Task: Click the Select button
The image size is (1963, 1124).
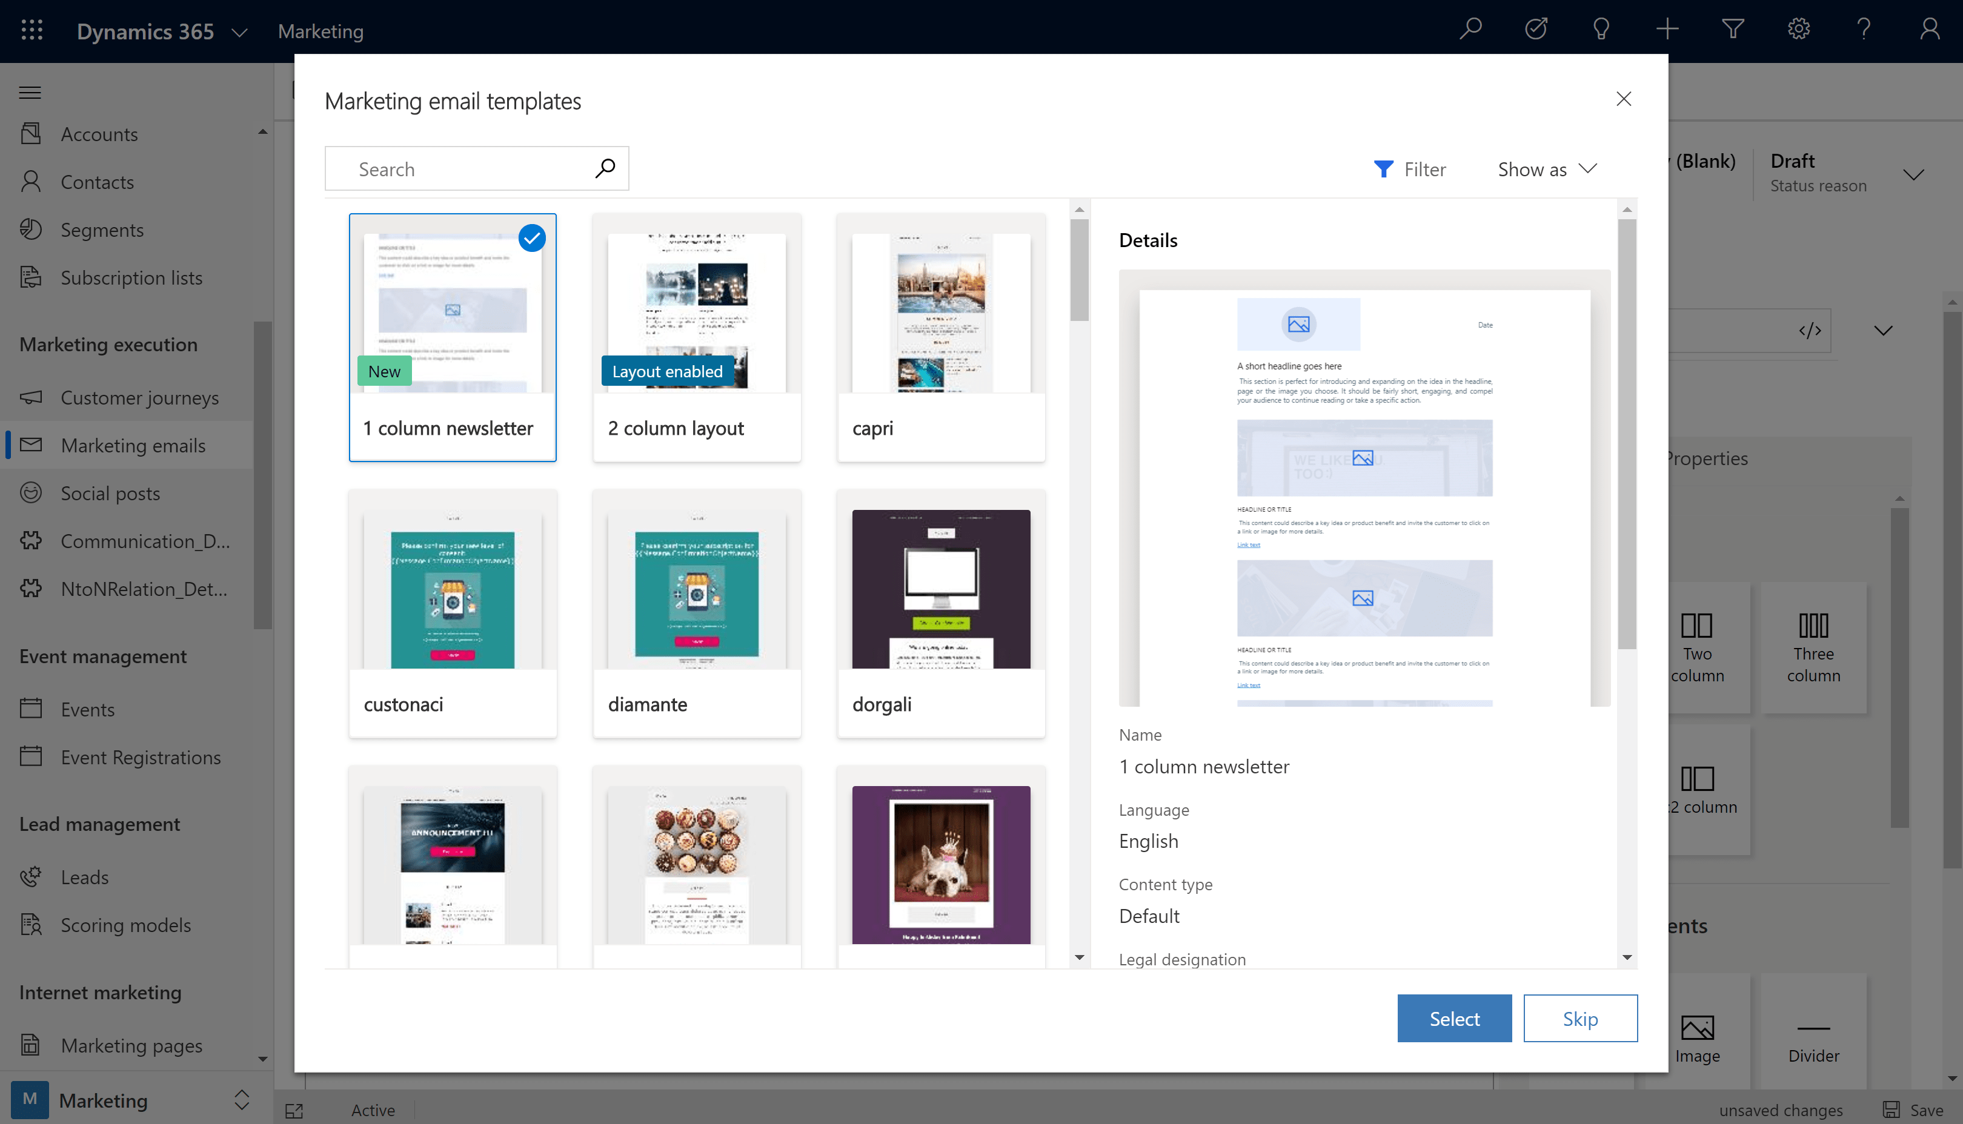Action: [1453, 1017]
